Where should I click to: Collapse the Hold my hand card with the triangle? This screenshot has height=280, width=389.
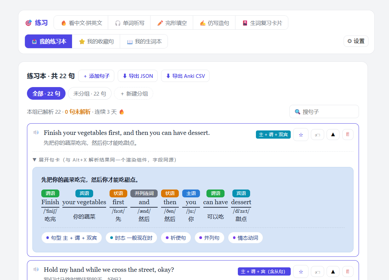333,272
